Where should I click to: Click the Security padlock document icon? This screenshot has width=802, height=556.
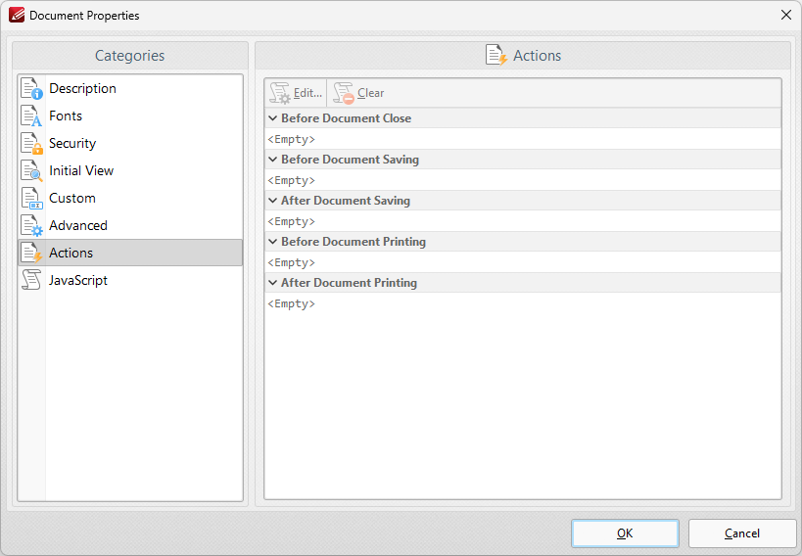pos(31,143)
